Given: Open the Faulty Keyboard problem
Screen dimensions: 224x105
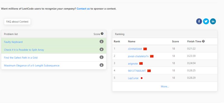Looking at the screenshot, I should pyautogui.click(x=13, y=42).
